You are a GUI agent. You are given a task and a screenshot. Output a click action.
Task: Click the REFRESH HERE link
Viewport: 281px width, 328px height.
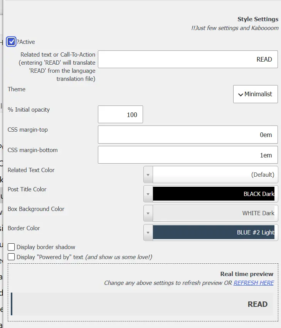pos(254,283)
